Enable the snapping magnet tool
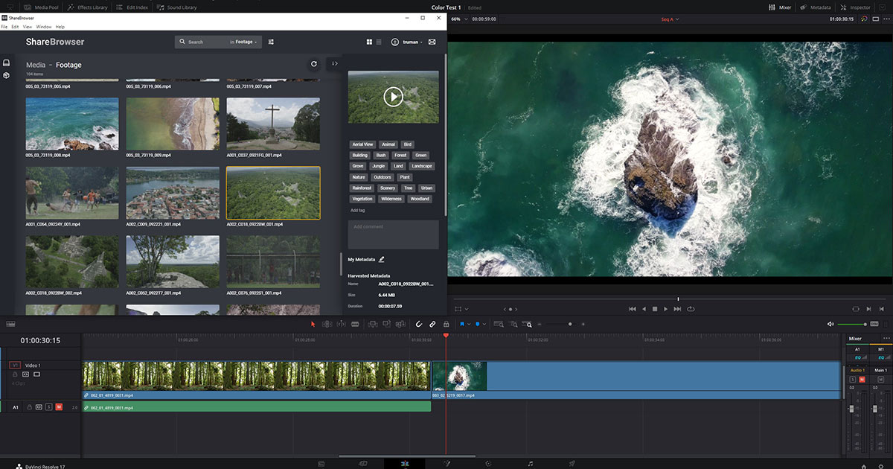 click(x=419, y=324)
